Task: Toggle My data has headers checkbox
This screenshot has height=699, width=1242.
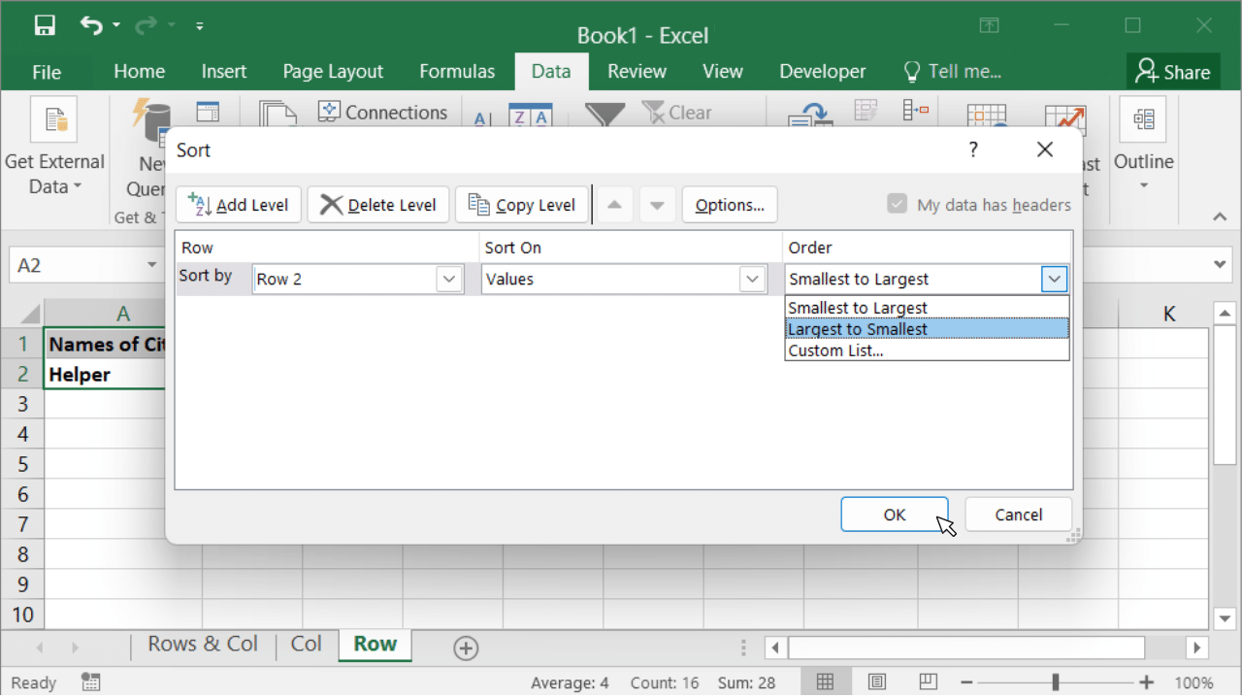Action: pyautogui.click(x=897, y=205)
